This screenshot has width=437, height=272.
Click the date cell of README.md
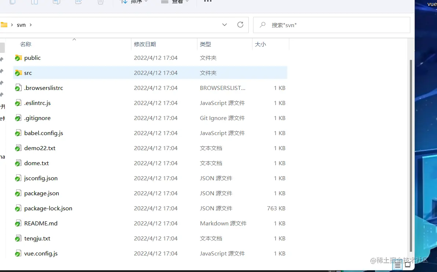(156, 223)
